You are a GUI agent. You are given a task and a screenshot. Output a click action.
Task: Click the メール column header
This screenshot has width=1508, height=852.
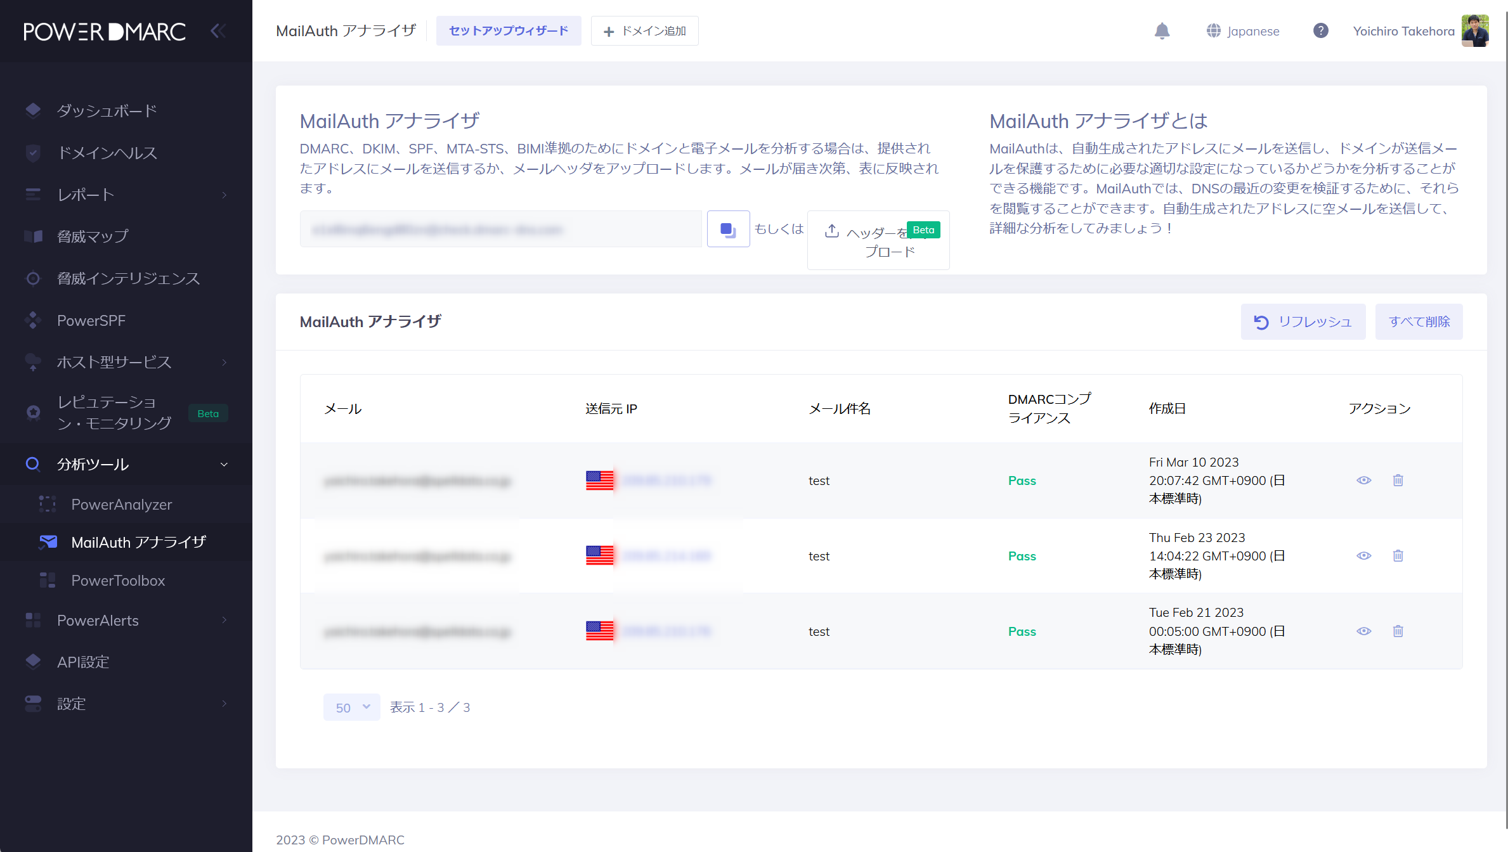[x=343, y=409]
